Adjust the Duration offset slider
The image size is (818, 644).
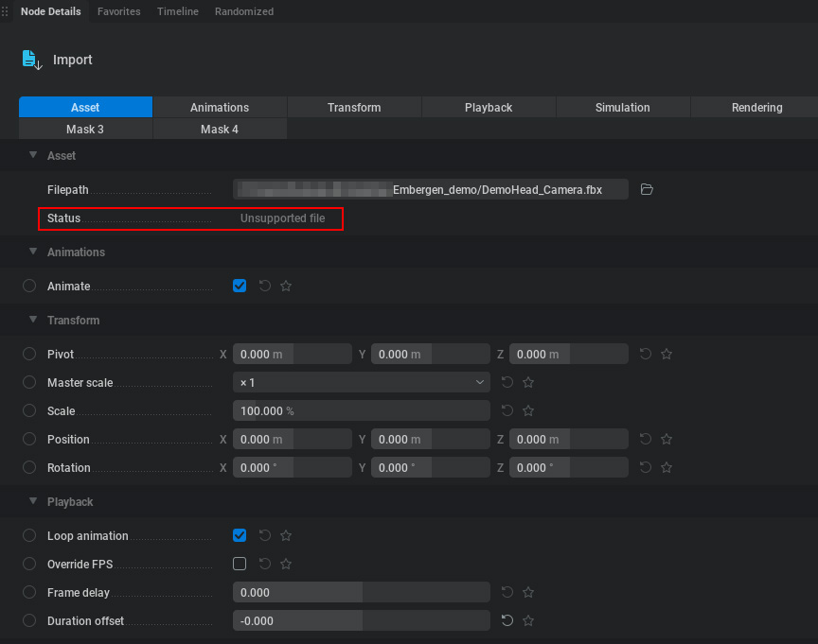(362, 620)
